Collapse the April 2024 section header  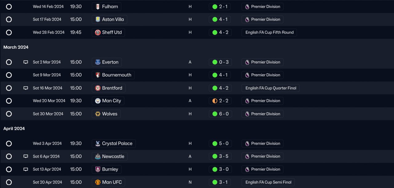(x=14, y=129)
